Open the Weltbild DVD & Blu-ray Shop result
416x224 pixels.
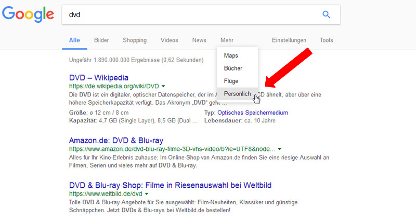[171, 185]
